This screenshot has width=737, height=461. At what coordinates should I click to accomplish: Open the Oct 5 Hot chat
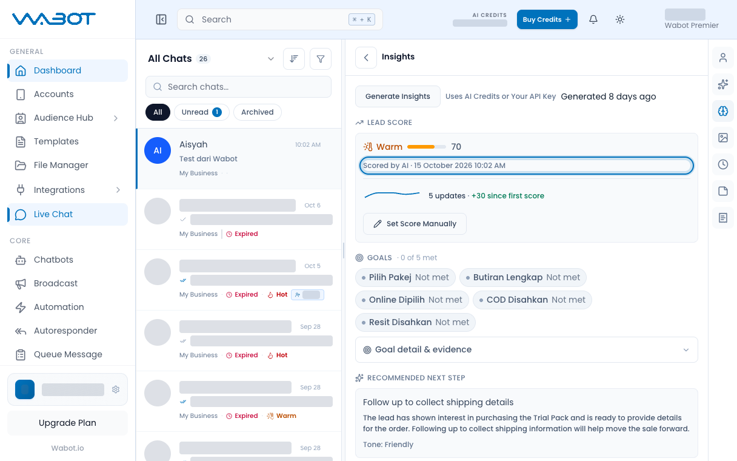(240, 280)
